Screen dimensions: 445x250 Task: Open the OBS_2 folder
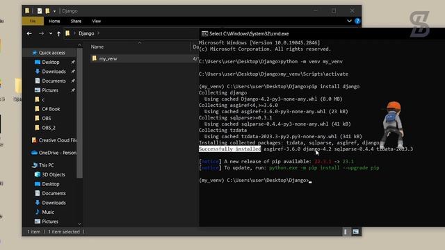(x=49, y=128)
